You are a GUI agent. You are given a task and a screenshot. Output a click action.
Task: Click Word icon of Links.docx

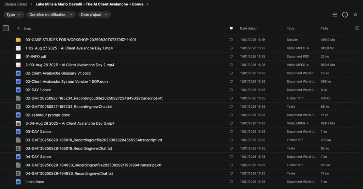[18, 182]
